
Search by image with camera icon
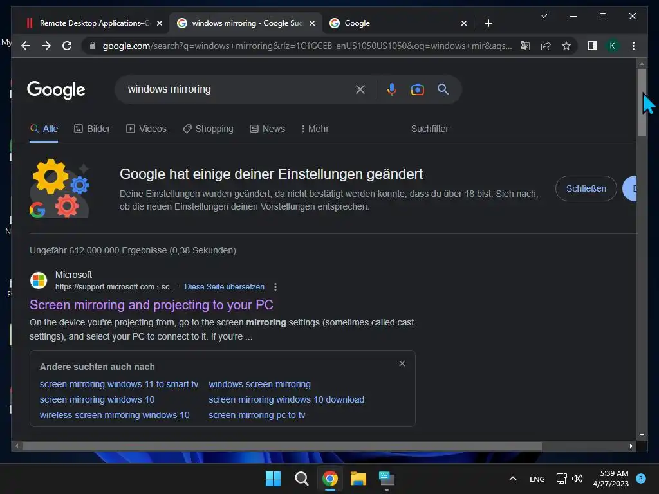click(417, 89)
